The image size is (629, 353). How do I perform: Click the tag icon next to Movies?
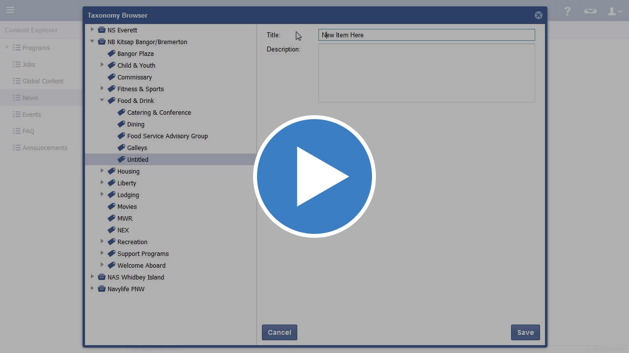112,206
